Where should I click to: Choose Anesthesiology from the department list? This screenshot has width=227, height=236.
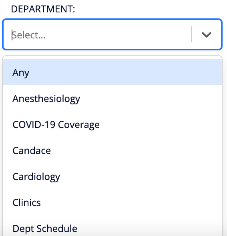pyautogui.click(x=112, y=98)
